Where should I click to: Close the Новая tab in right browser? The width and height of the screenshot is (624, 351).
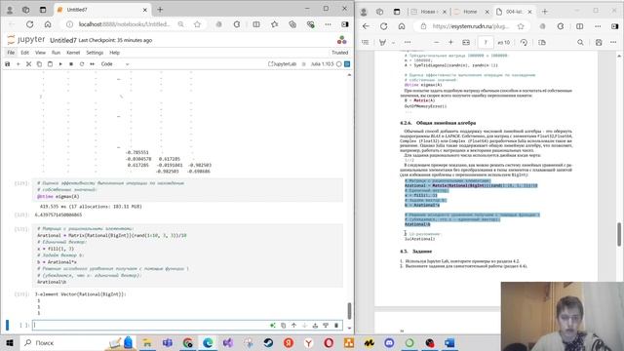(445, 12)
